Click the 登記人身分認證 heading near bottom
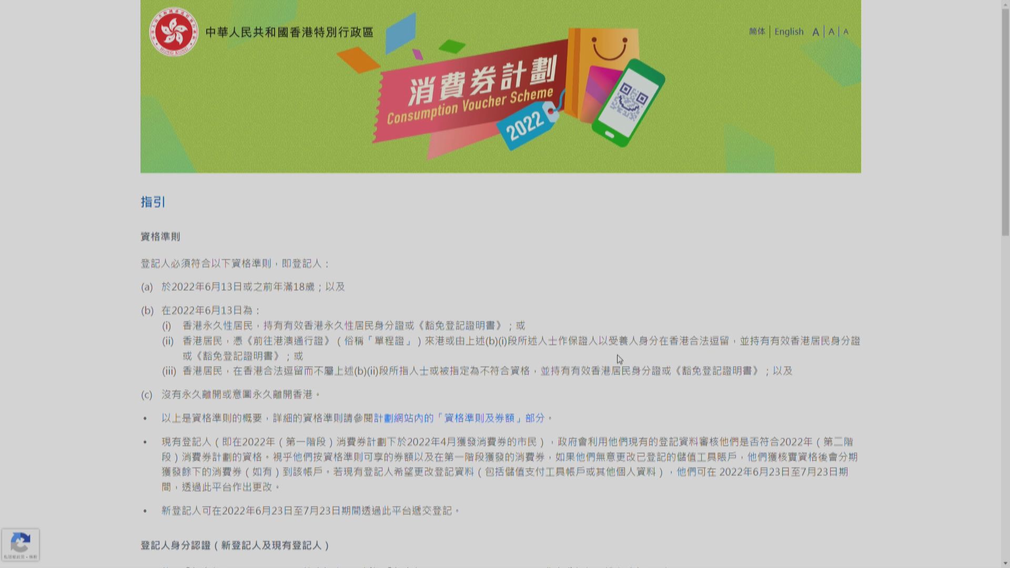Screen dimensions: 1010x568 click(234, 545)
